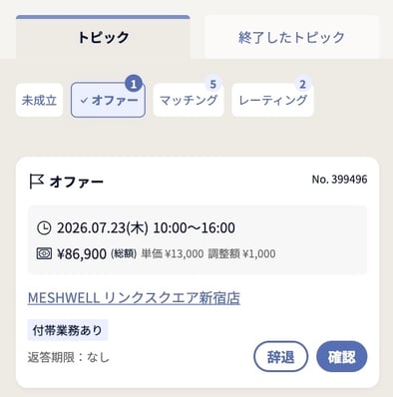Open the 終了したトピック tab

(x=292, y=37)
